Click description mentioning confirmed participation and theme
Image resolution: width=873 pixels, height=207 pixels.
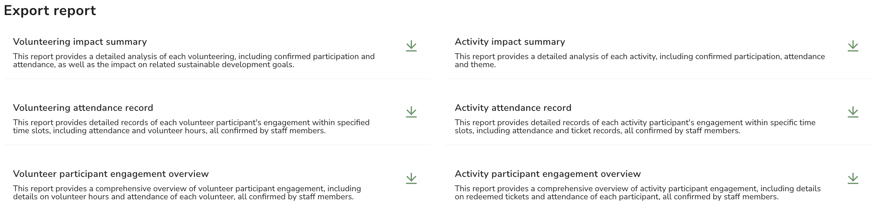coord(640,61)
